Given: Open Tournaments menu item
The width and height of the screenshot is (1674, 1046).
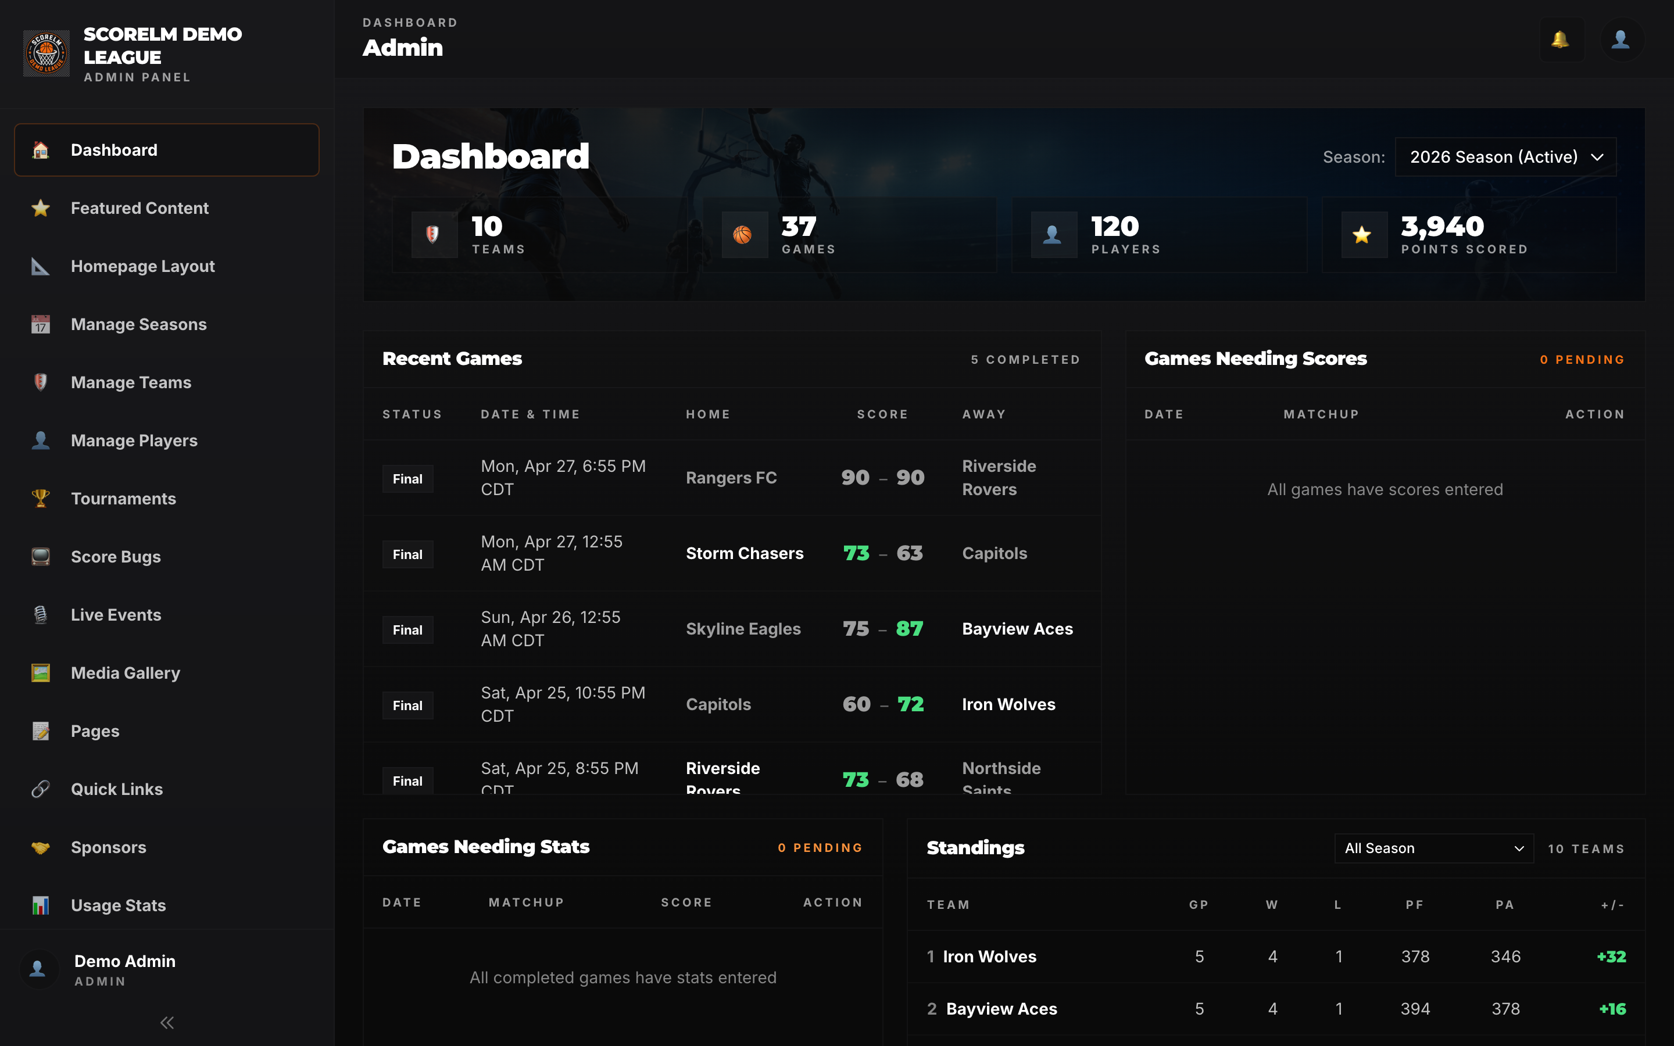Looking at the screenshot, I should click(x=167, y=499).
